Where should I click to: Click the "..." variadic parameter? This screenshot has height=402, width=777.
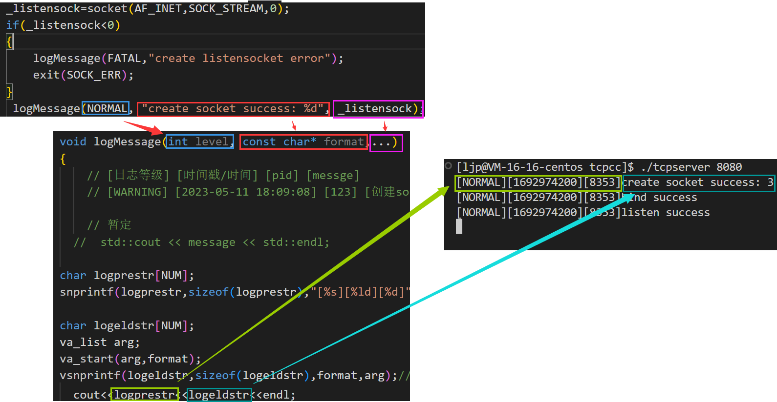381,142
